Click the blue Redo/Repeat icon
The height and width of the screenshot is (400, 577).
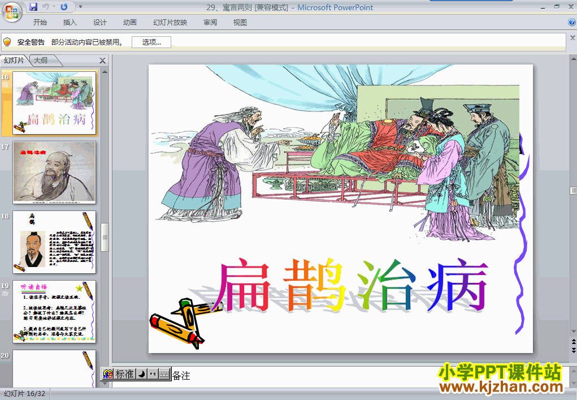pos(64,7)
